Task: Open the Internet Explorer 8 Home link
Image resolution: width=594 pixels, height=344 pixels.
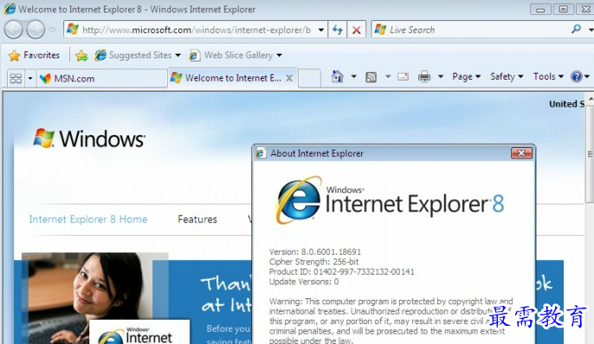Action: pos(88,219)
